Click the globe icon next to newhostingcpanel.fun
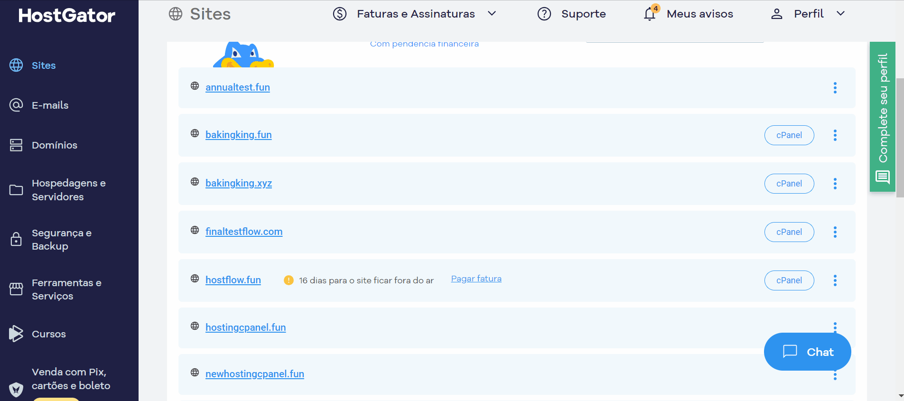The height and width of the screenshot is (401, 904). [x=195, y=373]
